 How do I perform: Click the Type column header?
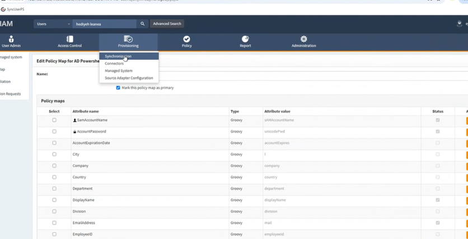coord(235,111)
